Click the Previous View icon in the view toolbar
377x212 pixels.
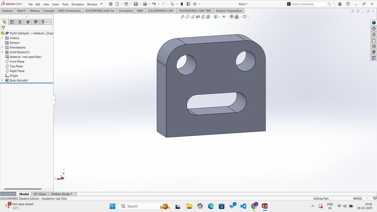point(193,17)
